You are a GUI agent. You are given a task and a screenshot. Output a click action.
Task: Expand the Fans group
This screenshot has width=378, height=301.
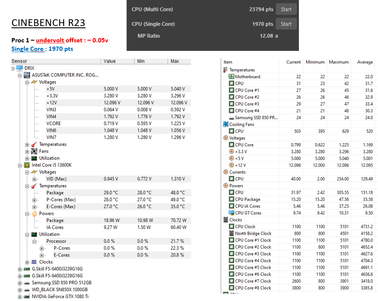[x=27, y=152]
